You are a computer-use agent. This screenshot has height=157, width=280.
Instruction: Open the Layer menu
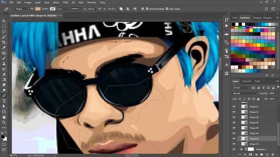tap(38, 3)
